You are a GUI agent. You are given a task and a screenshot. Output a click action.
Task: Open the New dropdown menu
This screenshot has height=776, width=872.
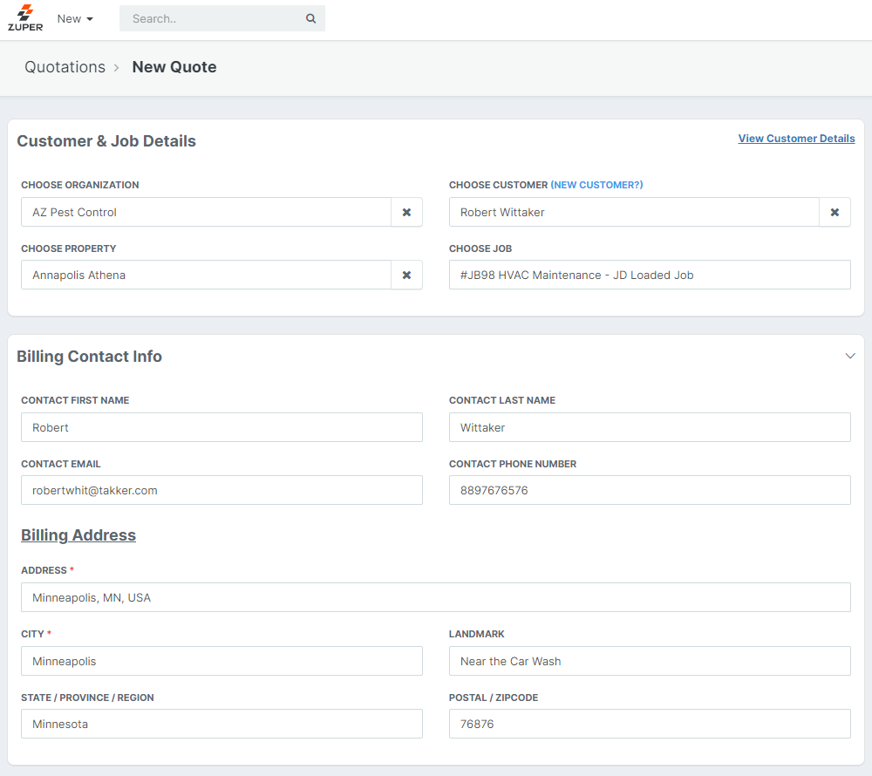click(75, 18)
